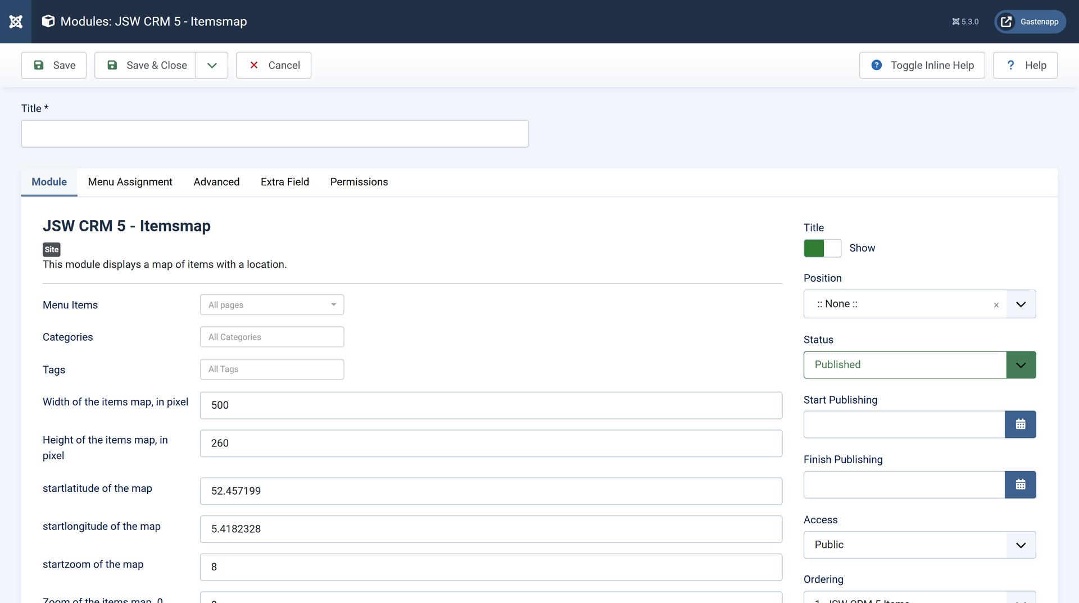Cancel editing the module
The height and width of the screenshot is (603, 1079).
(274, 65)
